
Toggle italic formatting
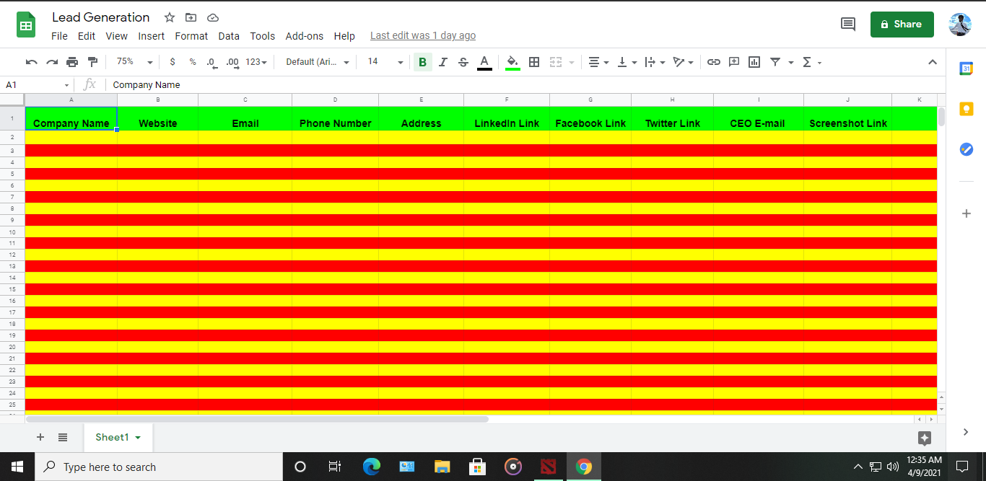443,62
